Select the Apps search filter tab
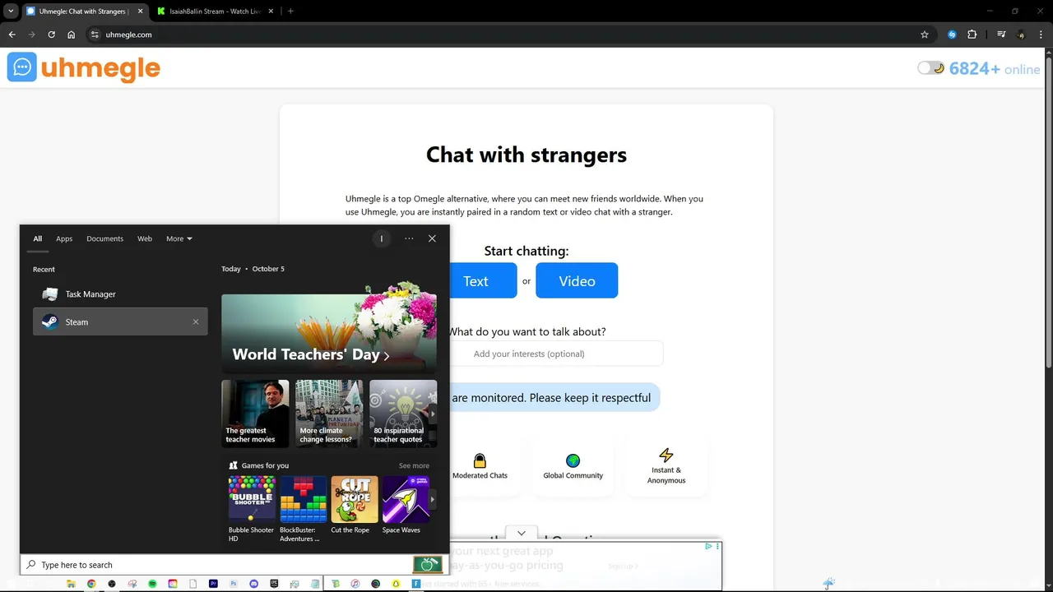Viewport: 1053px width, 592px height. (64, 238)
